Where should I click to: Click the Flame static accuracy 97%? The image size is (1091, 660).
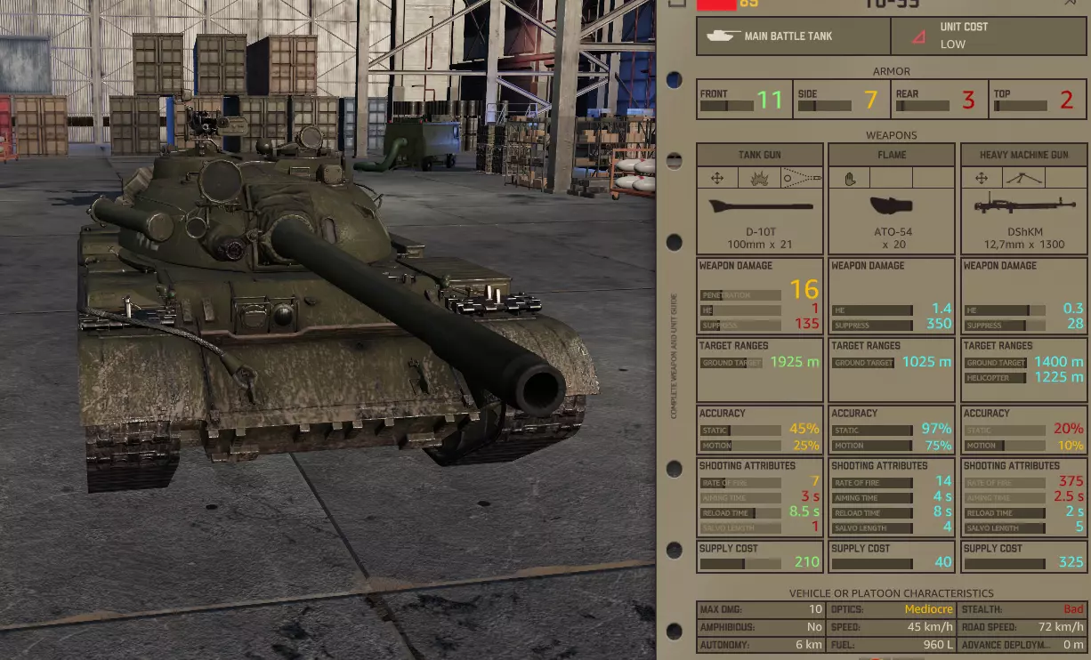(937, 430)
